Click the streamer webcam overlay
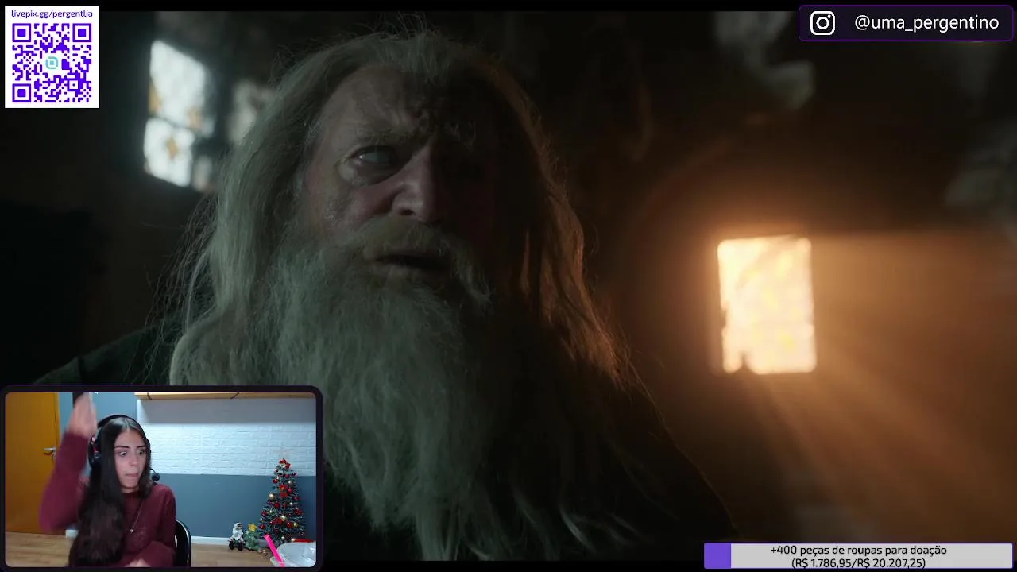 point(161,479)
